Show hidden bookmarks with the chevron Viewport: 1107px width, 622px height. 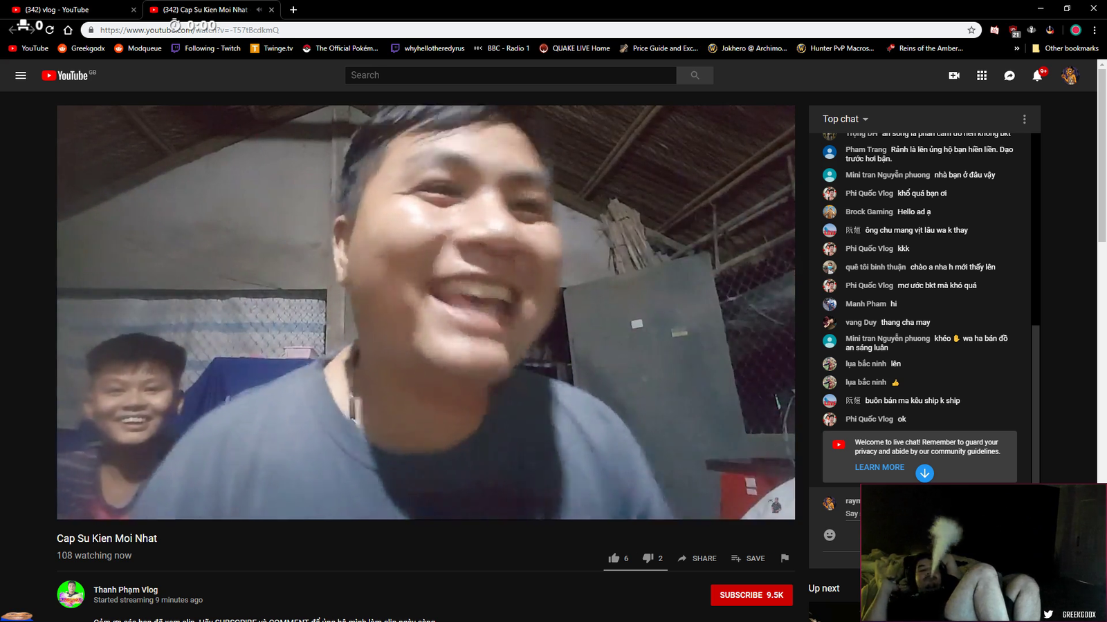[x=1016, y=48]
